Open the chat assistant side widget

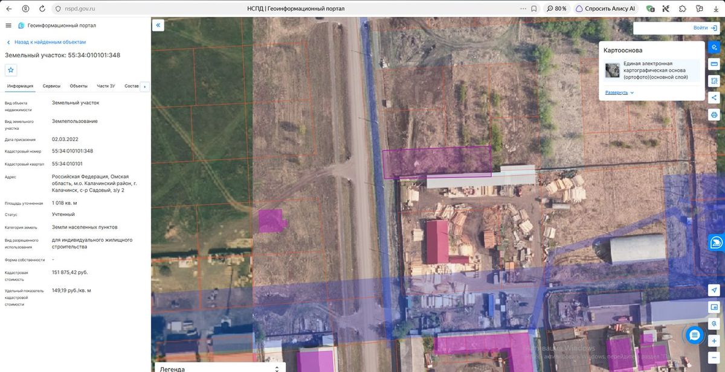(x=717, y=242)
